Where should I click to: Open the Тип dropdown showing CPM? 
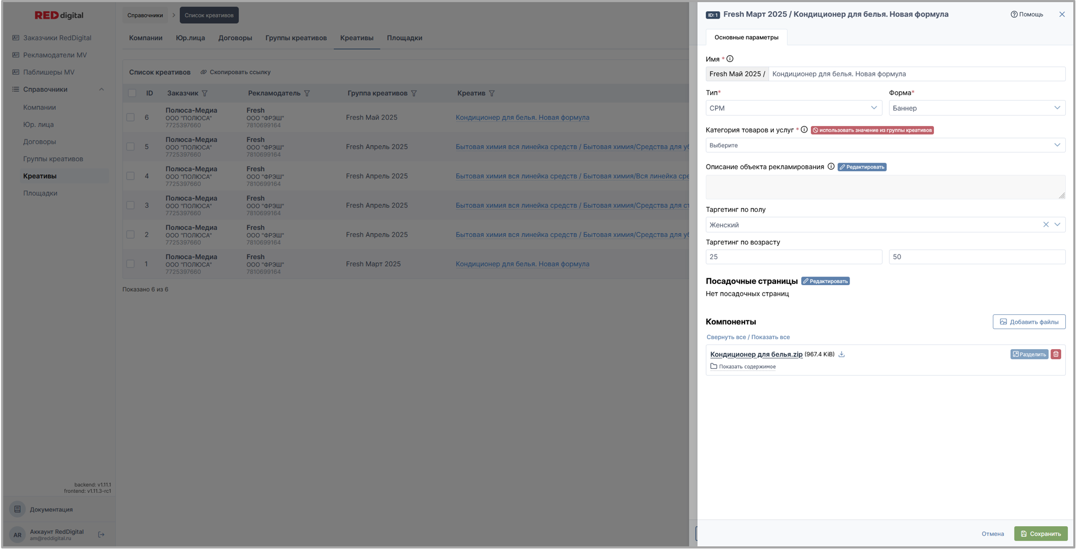click(x=793, y=108)
